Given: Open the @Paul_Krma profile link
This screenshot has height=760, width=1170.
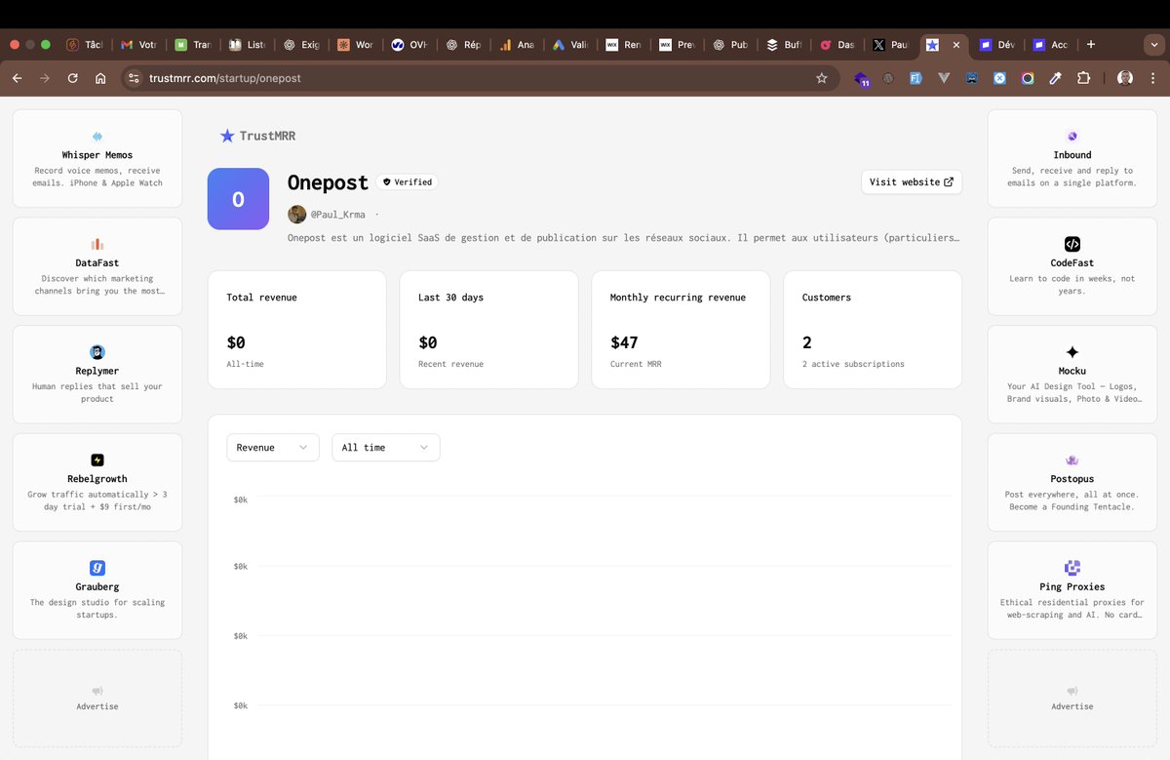Looking at the screenshot, I should pyautogui.click(x=338, y=215).
